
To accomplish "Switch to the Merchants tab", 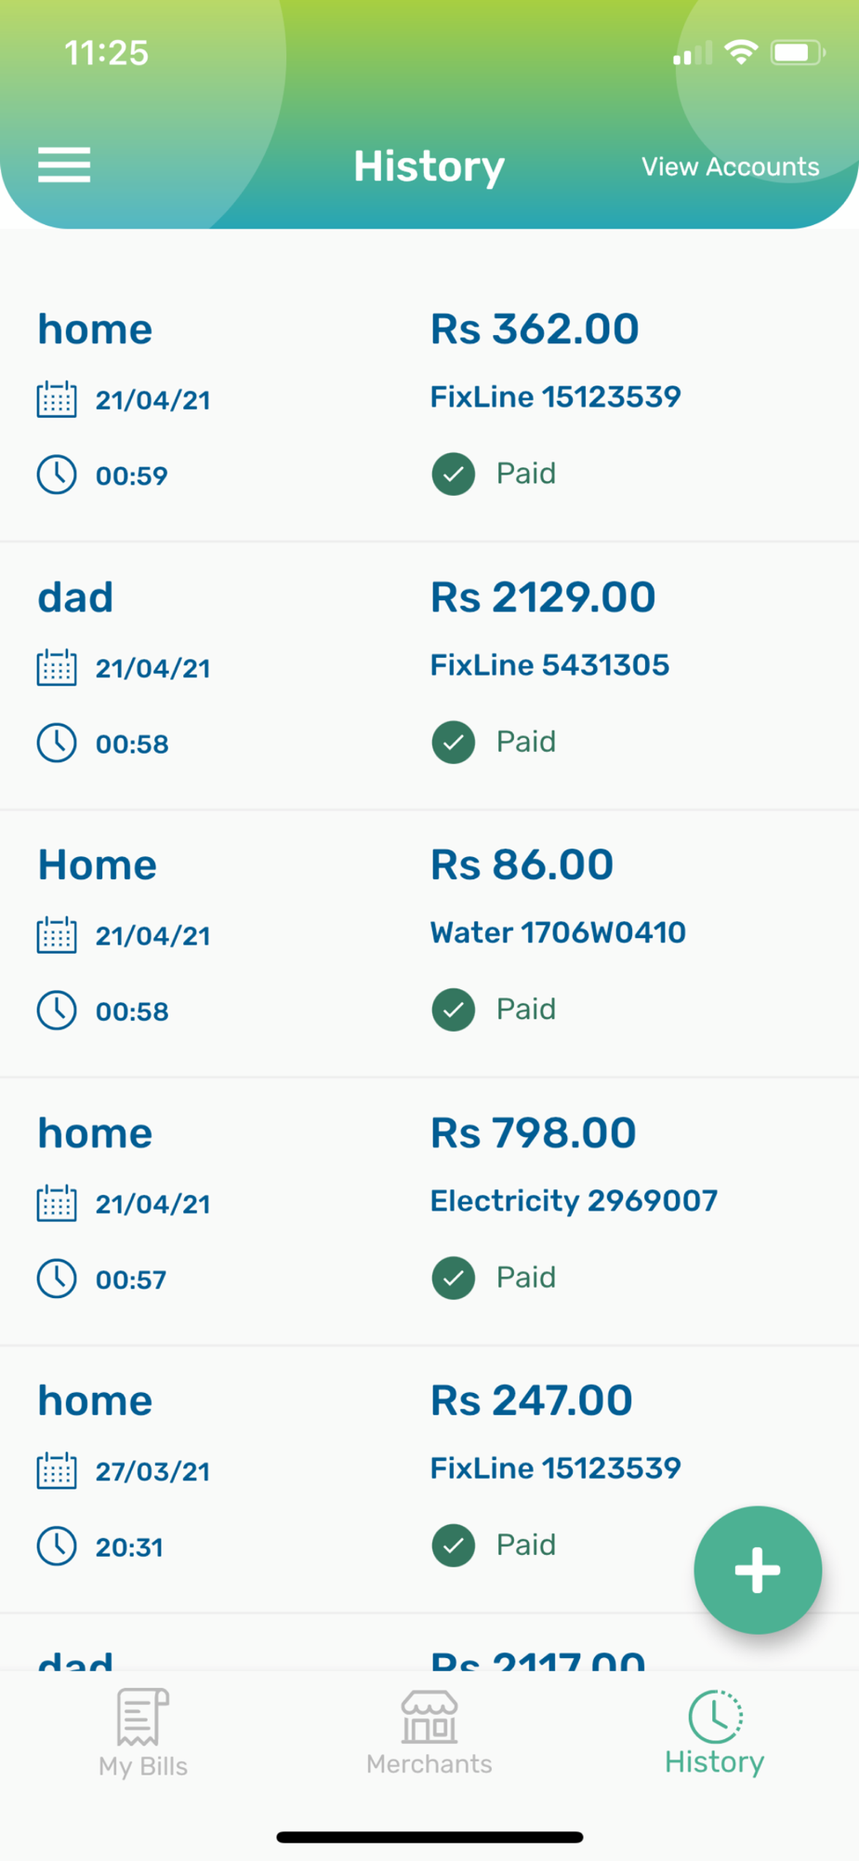I will (429, 1734).
